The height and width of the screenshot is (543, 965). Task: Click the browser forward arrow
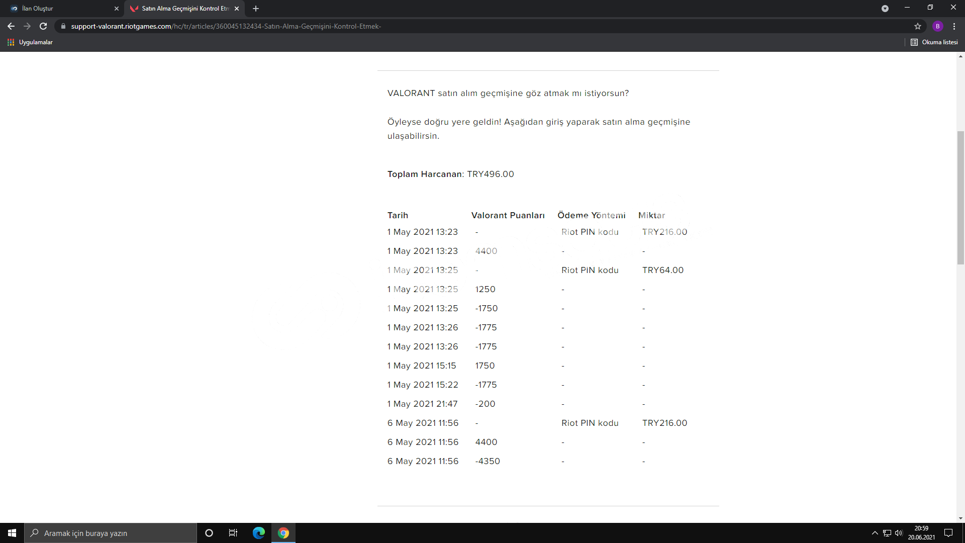(27, 26)
